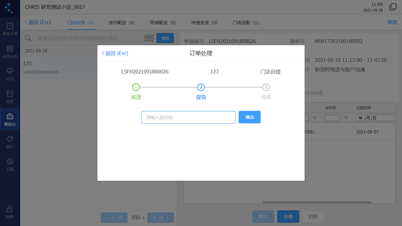Open the 零售开单 sidebar icon
Image resolution: width=402 pixels, height=226 pixels.
[x=10, y=29]
